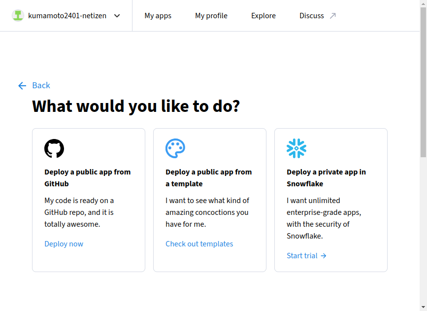Click the GitHub octocat logo icon
427x311 pixels.
point(54,148)
